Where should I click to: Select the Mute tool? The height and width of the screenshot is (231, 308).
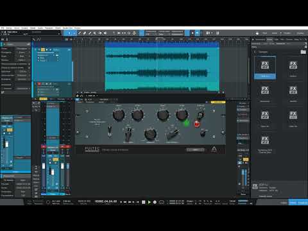coord(95,33)
